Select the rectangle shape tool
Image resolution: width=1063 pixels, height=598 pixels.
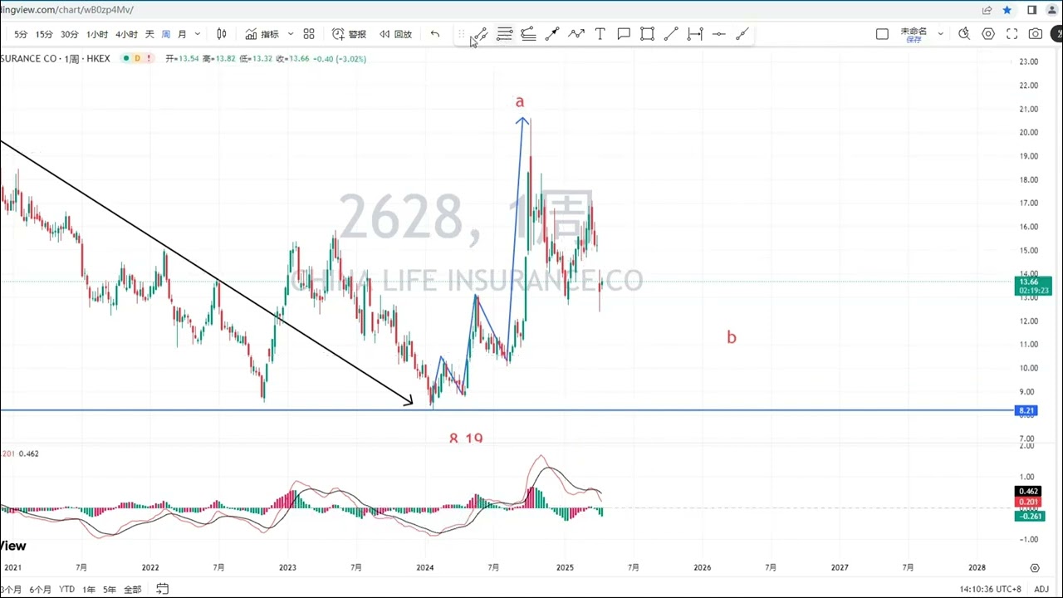point(648,34)
